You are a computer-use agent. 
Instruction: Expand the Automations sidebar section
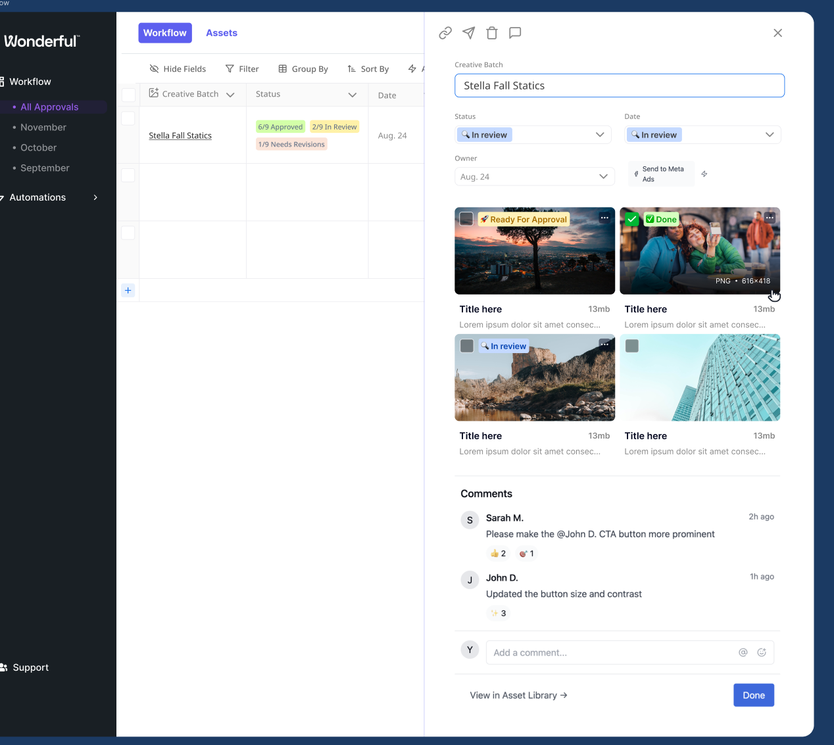(x=95, y=197)
